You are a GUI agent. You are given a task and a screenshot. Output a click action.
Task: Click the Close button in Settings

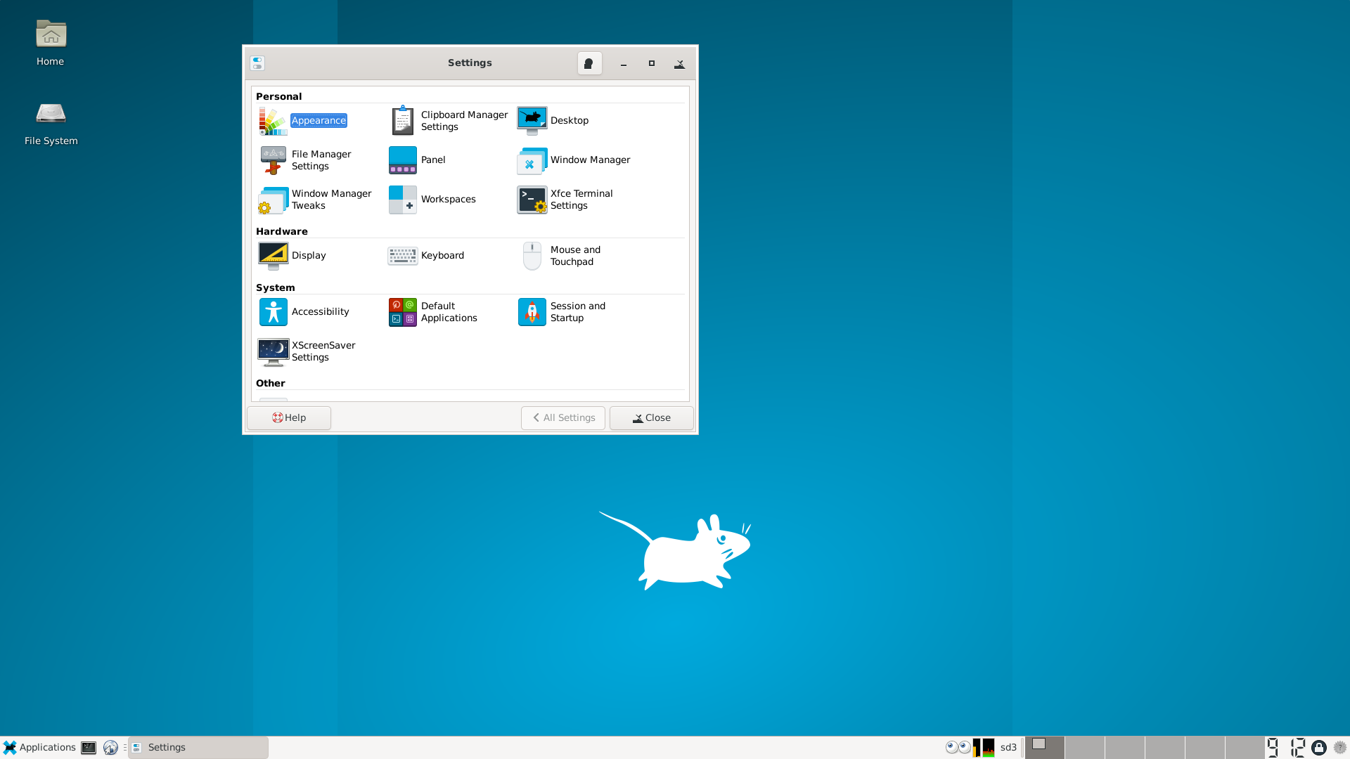(x=652, y=418)
